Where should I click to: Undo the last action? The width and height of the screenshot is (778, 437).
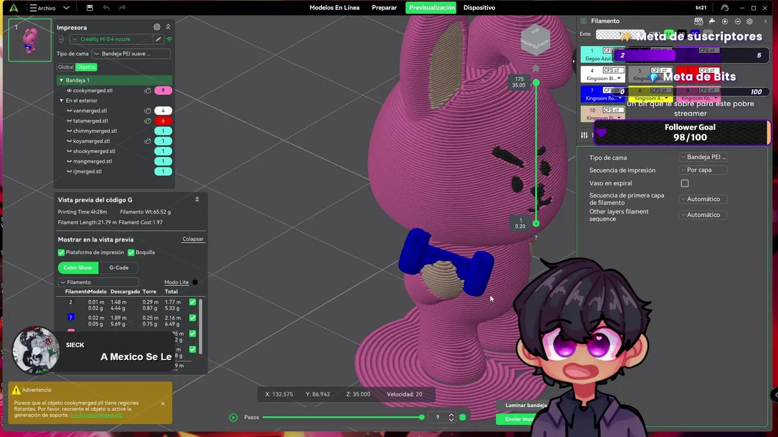(x=106, y=8)
